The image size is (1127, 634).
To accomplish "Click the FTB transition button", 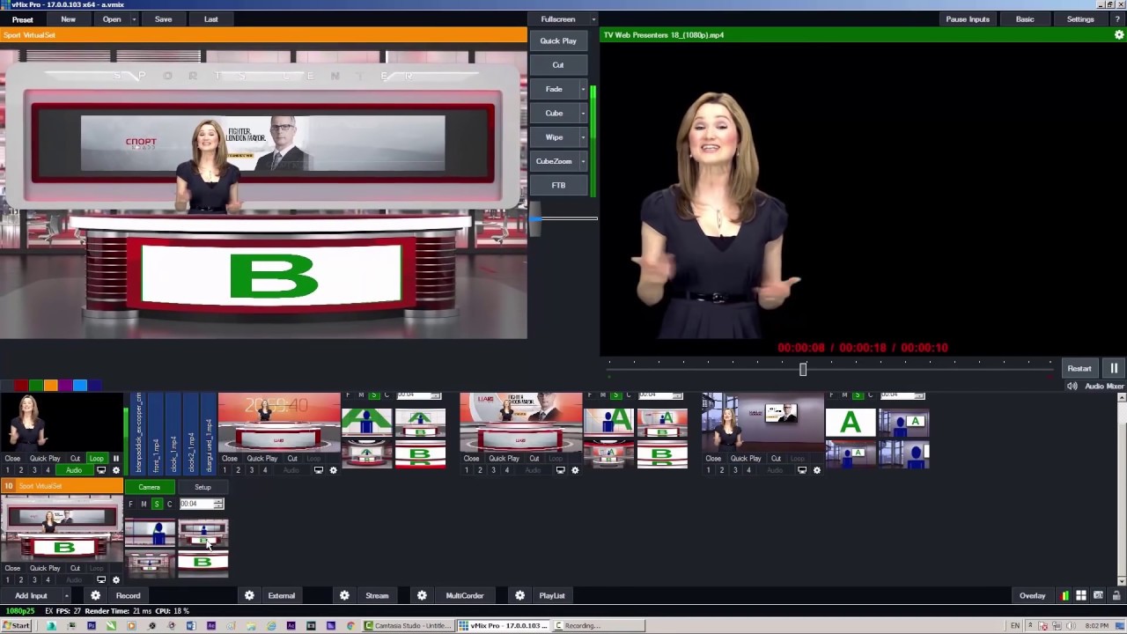I will [558, 185].
